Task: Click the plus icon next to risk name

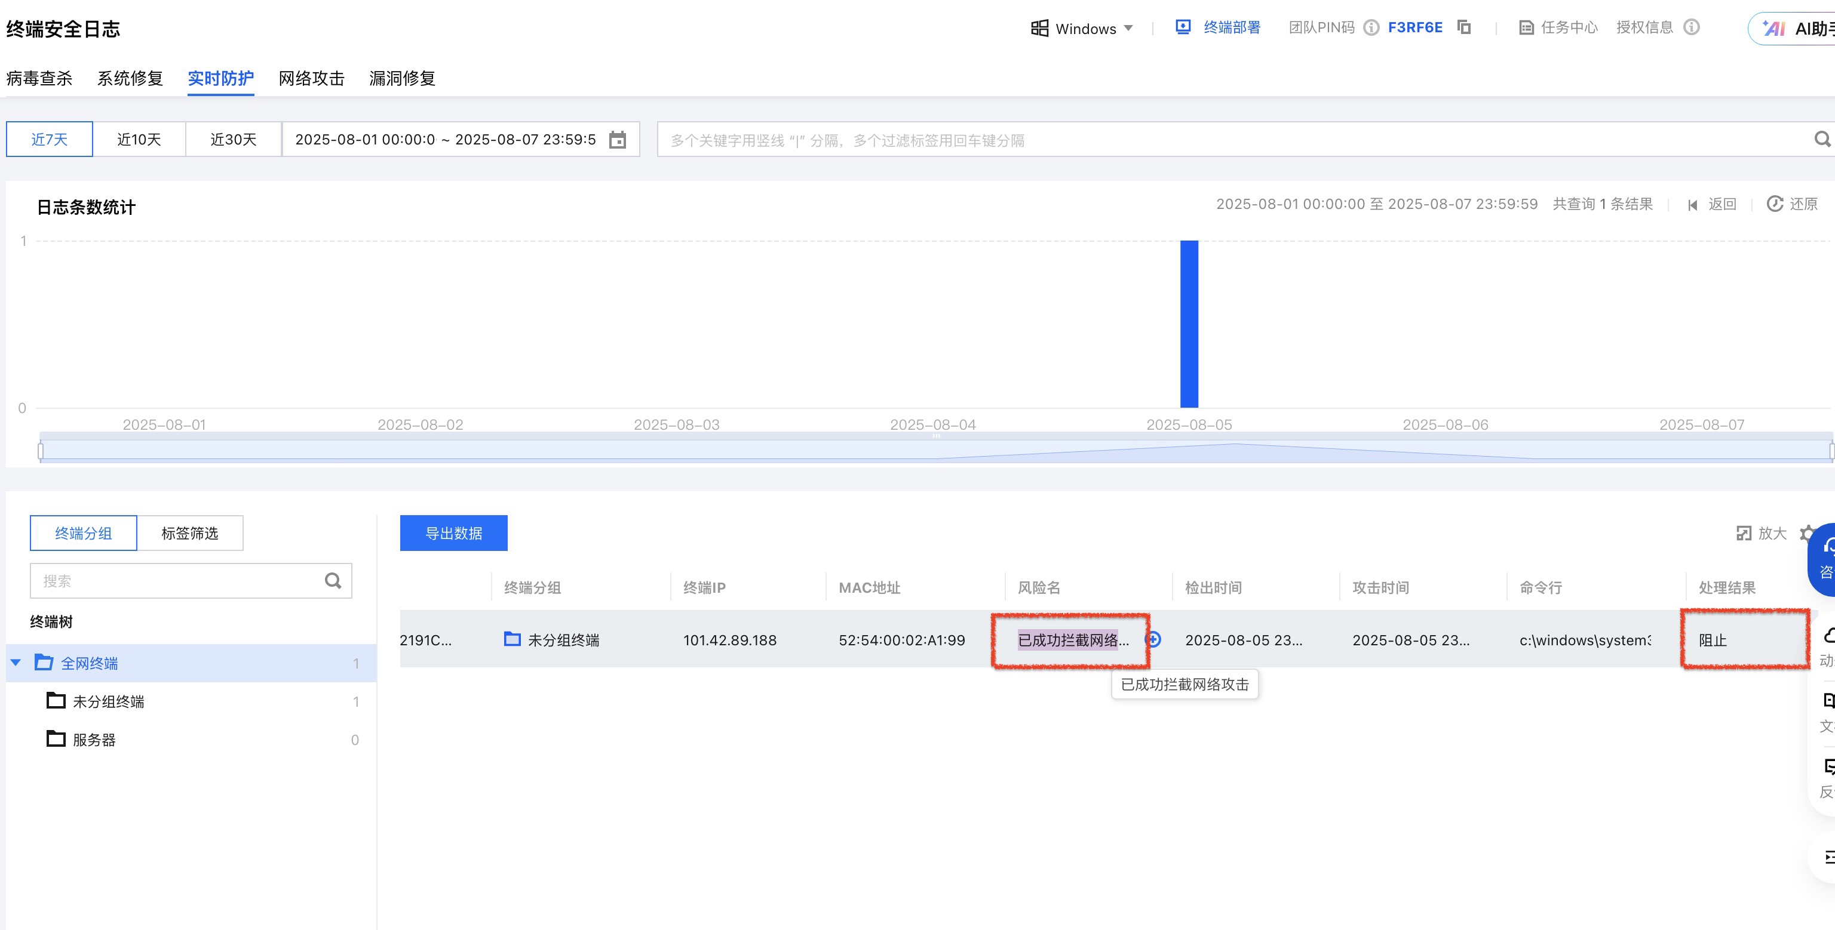Action: (x=1153, y=639)
